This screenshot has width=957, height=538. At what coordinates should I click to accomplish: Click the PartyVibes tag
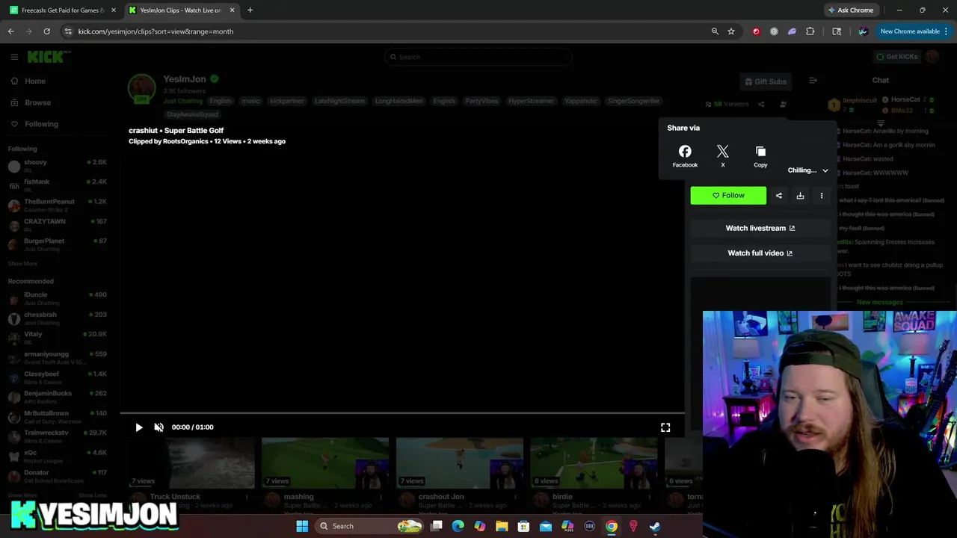[x=481, y=101]
